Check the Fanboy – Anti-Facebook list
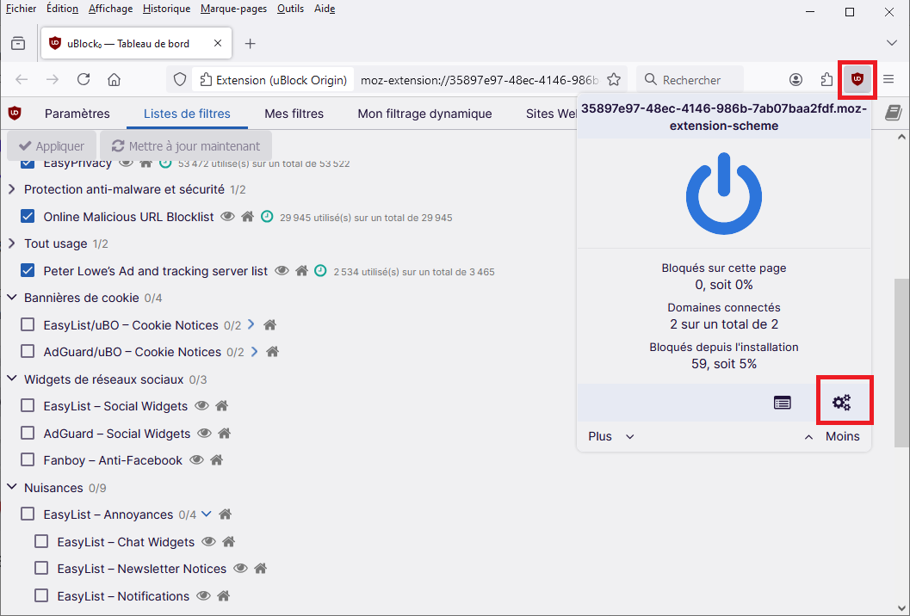The height and width of the screenshot is (616, 910). pos(28,460)
